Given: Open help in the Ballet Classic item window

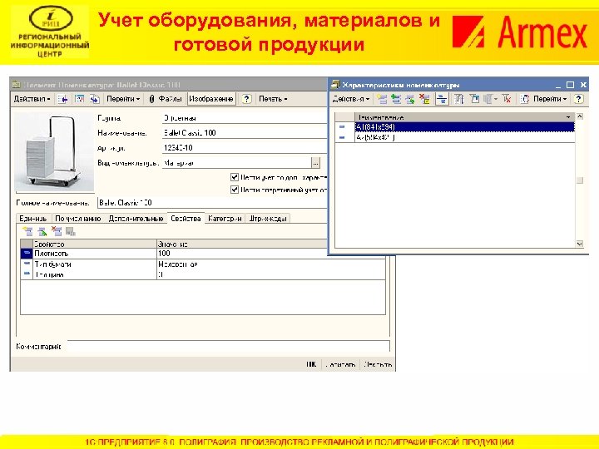Looking at the screenshot, I should point(247,99).
